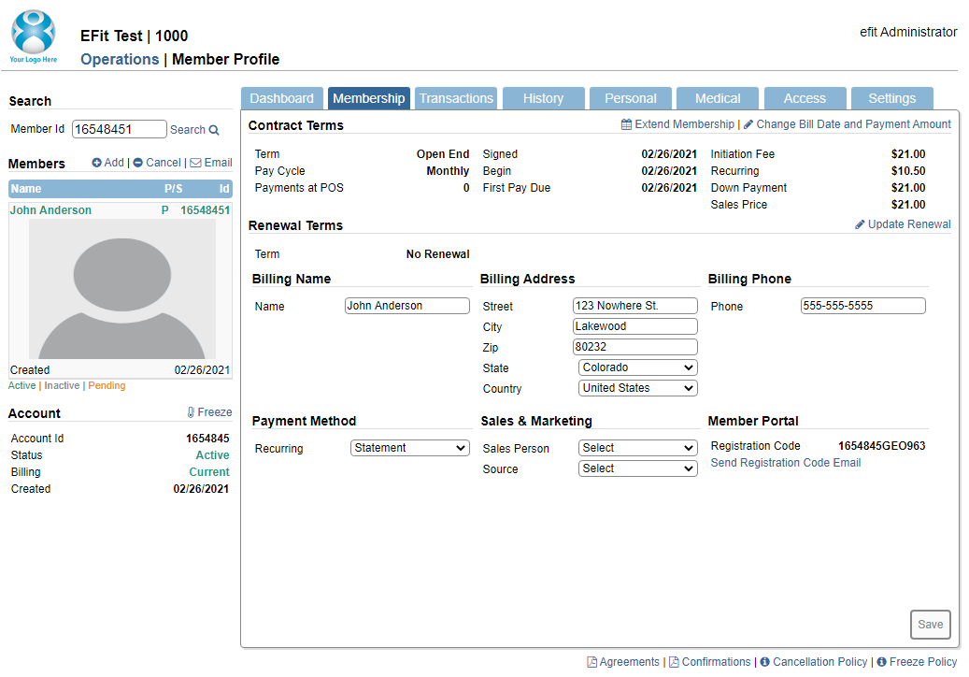Open the Source dropdown
The width and height of the screenshot is (969, 677).
[x=638, y=468]
